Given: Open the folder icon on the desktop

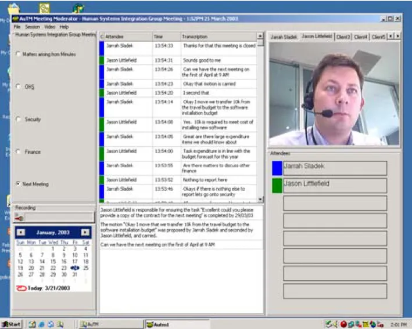Looking at the screenshot, I should tap(14, 8).
